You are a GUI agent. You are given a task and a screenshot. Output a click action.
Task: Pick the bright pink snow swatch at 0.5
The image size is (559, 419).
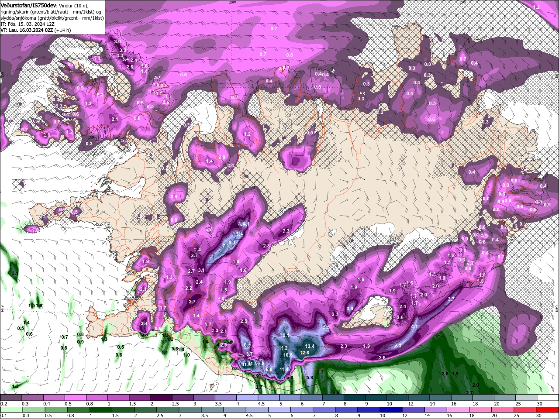pyautogui.click(x=76, y=398)
